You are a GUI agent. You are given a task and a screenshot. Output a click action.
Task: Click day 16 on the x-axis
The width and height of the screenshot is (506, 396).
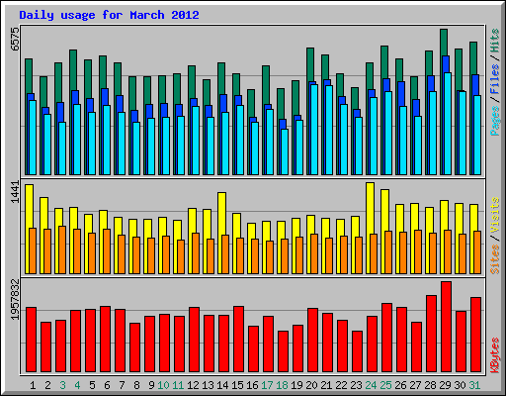tap(252, 385)
